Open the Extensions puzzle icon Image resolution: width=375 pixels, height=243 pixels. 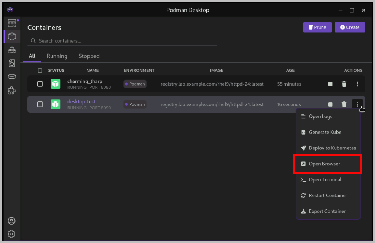(x=12, y=90)
